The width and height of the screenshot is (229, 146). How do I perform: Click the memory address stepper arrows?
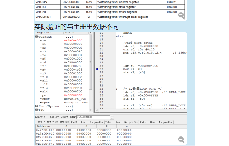tap(112, 117)
